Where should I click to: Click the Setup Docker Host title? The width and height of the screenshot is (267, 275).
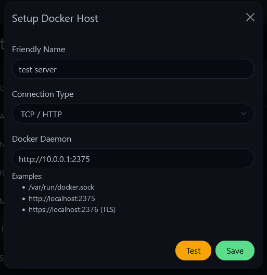55,19
